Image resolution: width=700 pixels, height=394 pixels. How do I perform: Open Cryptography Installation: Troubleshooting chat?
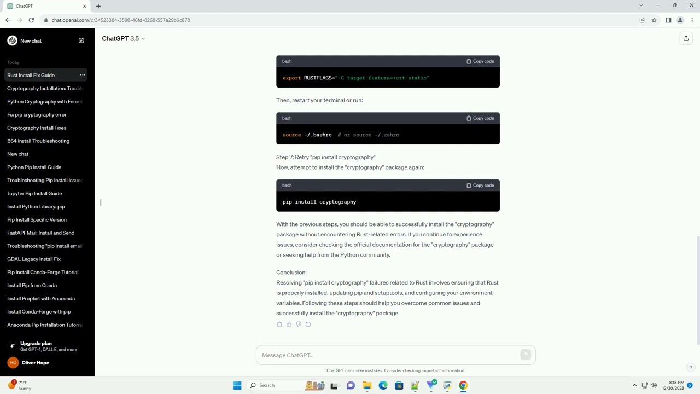(x=46, y=88)
